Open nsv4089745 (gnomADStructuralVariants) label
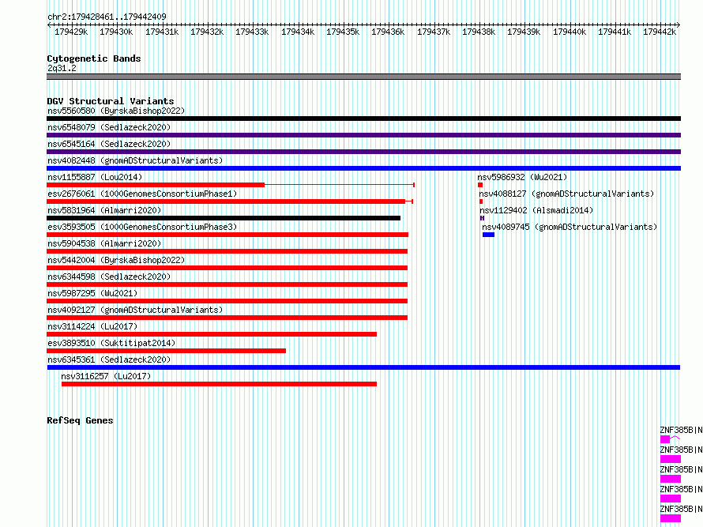Screen dimensions: 703x527 coord(570,227)
